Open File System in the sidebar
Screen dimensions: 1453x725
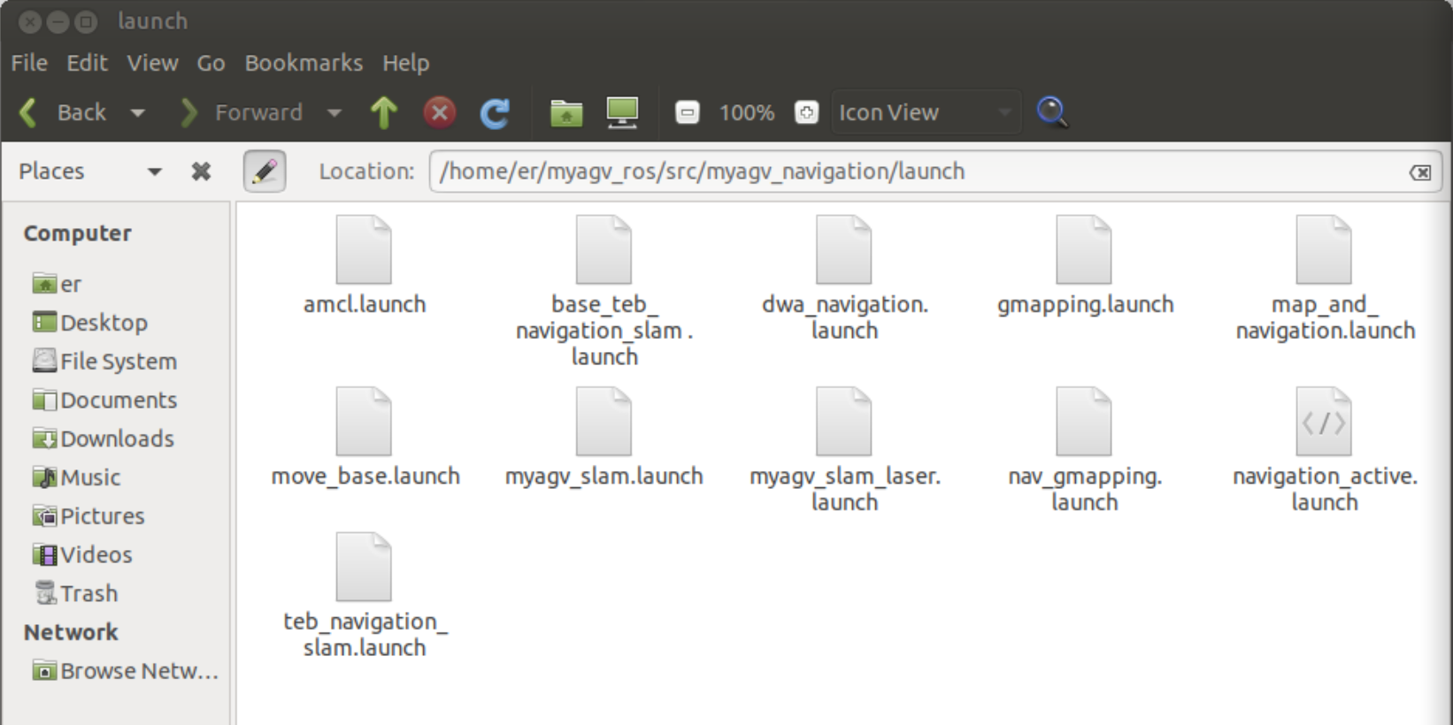click(104, 361)
